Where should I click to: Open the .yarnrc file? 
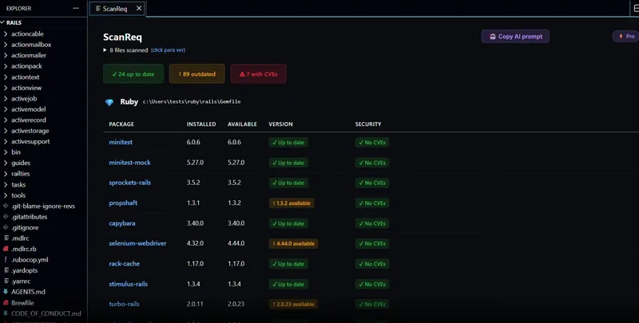[21, 281]
